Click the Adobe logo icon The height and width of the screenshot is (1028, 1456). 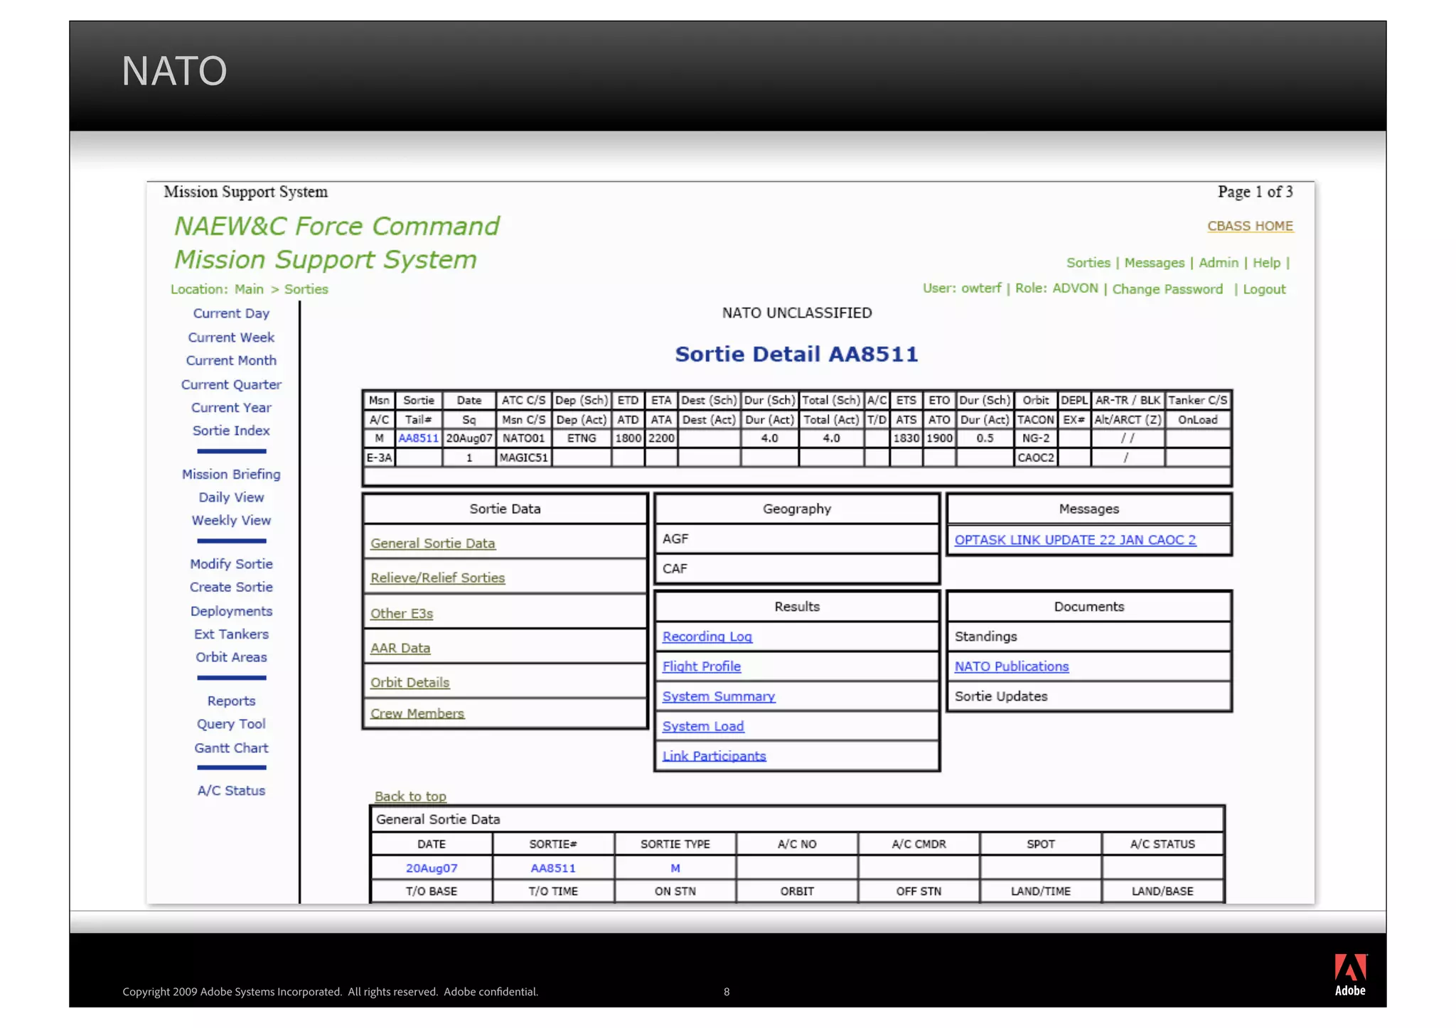1349,974
